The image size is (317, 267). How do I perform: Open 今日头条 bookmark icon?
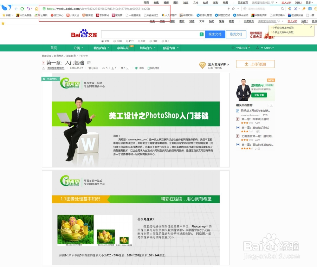(x=17, y=15)
